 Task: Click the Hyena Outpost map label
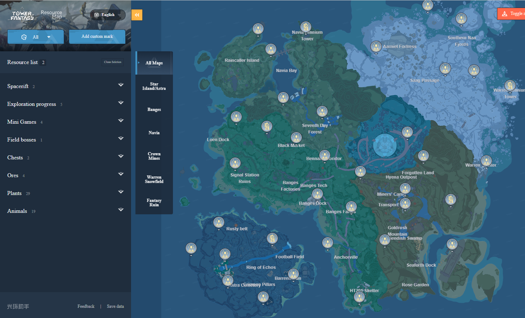pyautogui.click(x=401, y=177)
